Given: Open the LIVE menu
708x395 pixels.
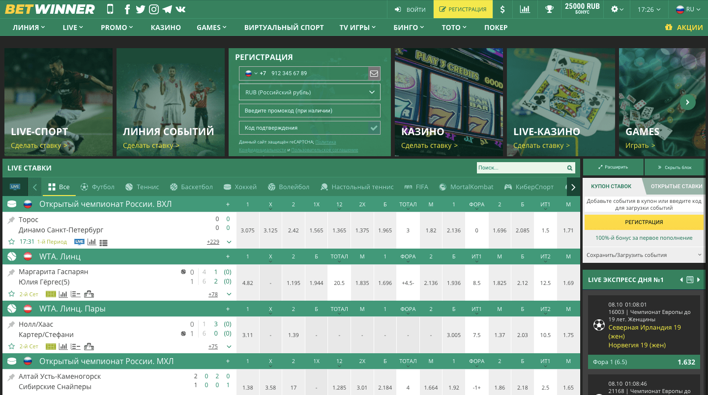Looking at the screenshot, I should [x=73, y=28].
